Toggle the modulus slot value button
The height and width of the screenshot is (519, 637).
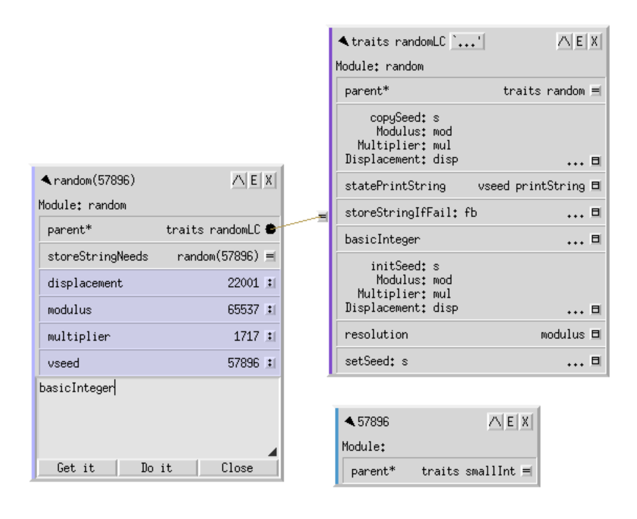(270, 309)
